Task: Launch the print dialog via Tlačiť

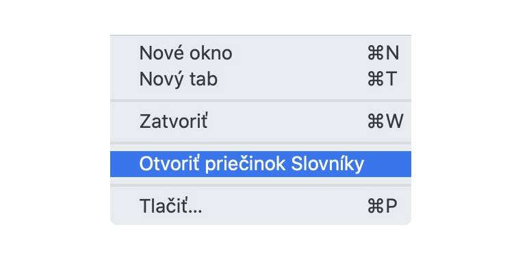Action: click(261, 206)
